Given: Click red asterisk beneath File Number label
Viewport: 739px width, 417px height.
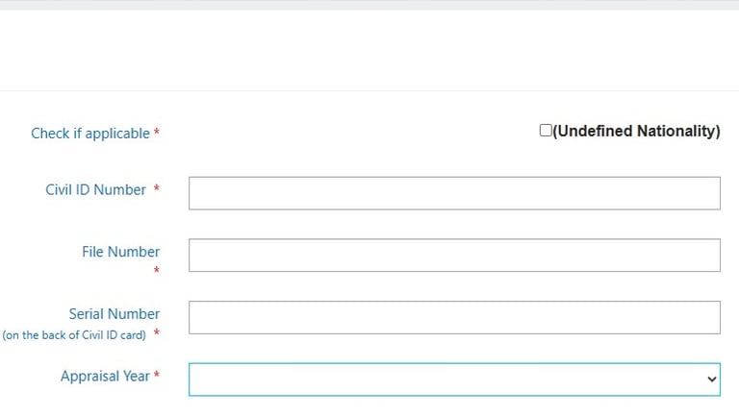Looking at the screenshot, I should click(x=157, y=270).
